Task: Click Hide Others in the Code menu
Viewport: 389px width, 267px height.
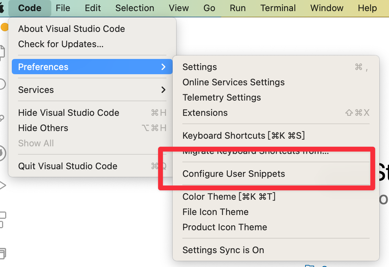Action: tap(43, 128)
